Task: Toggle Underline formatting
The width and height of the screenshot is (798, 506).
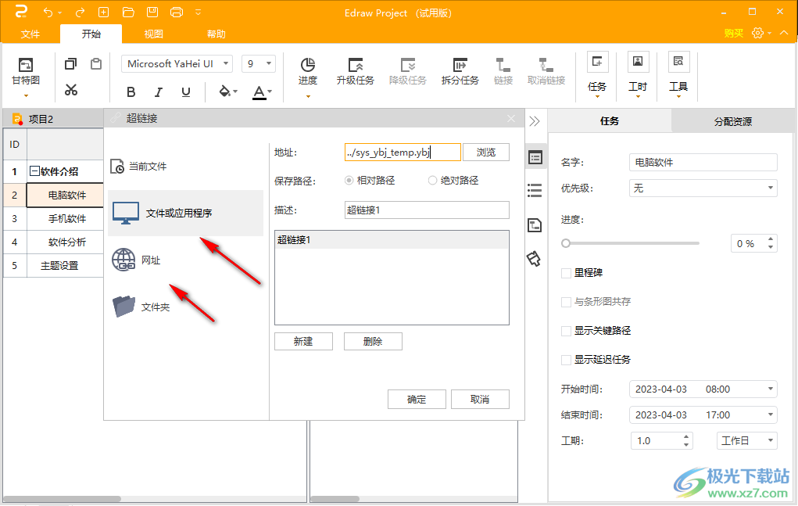Action: click(186, 92)
